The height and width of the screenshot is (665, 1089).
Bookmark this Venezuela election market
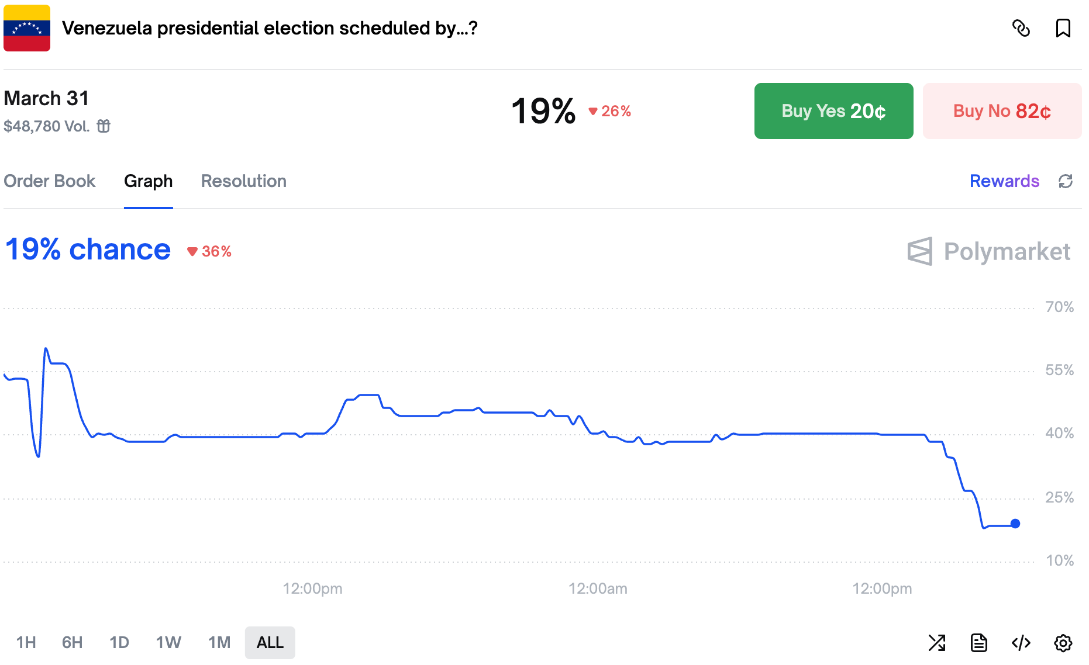1063,28
